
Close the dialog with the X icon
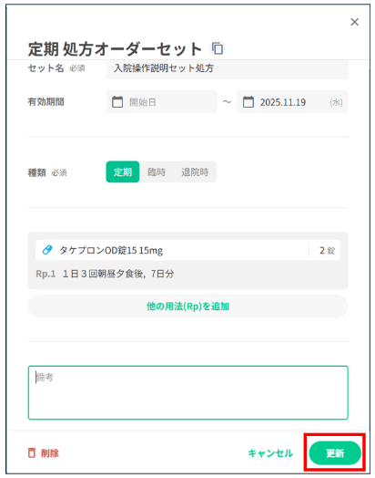coord(354,22)
